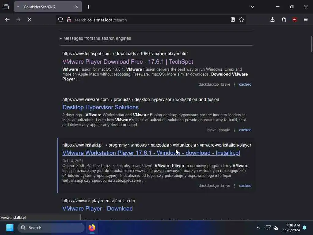The height and width of the screenshot is (235, 313).
Task: Open the network status tray icon
Action: coord(268,228)
